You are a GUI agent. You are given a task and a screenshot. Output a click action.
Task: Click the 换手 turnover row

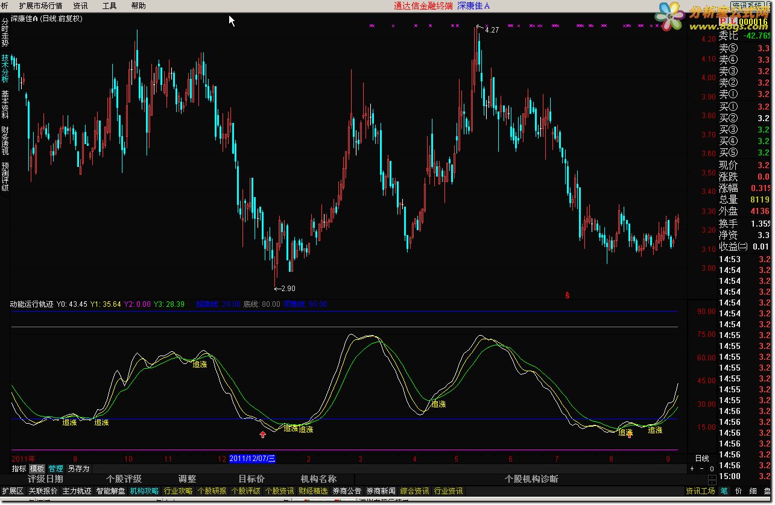click(x=744, y=224)
